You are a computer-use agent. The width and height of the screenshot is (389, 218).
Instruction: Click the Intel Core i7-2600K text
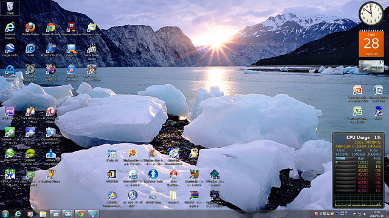[358, 147]
